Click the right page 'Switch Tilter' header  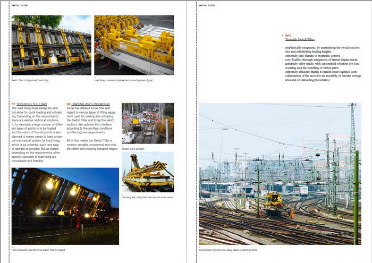[207, 5]
